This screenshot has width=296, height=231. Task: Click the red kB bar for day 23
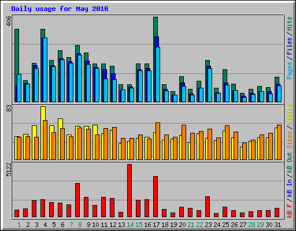click(208, 207)
